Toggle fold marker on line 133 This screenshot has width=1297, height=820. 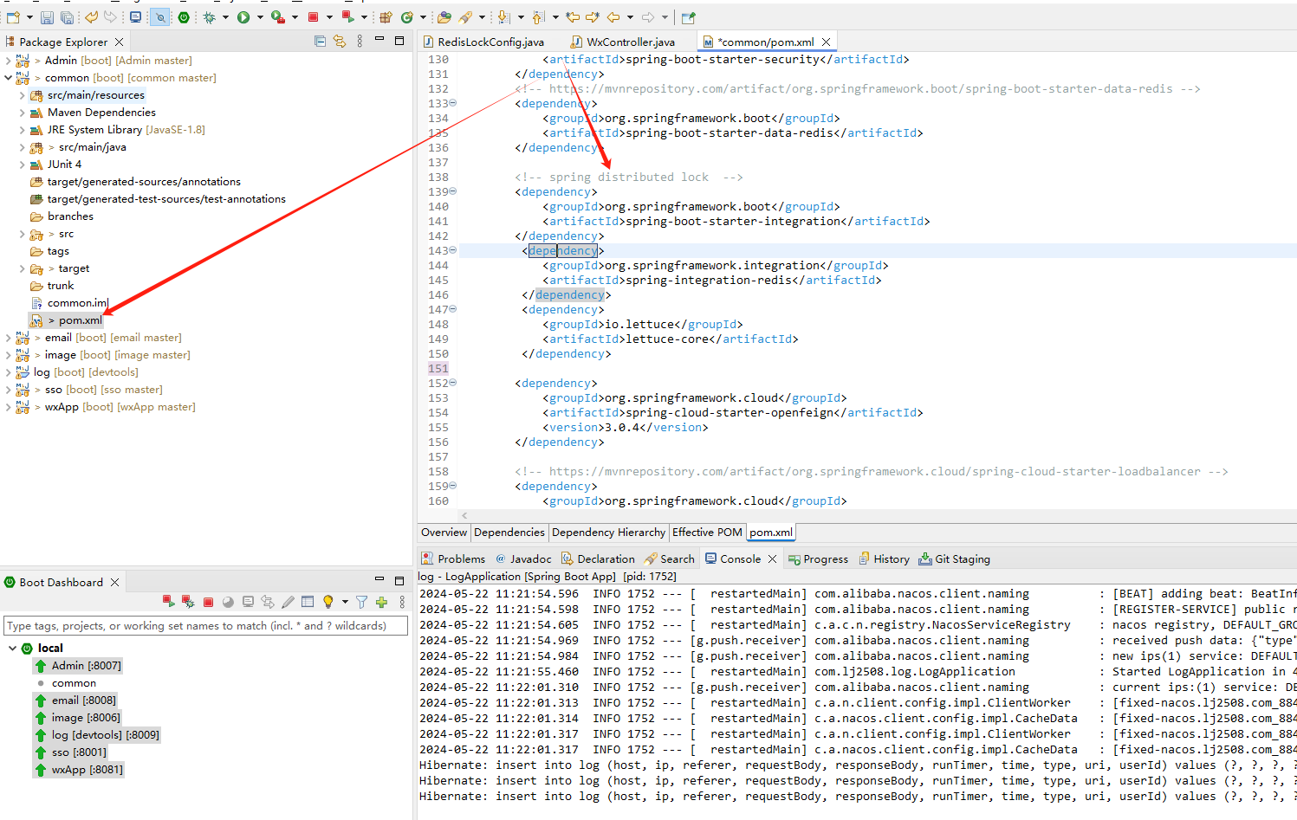(452, 103)
